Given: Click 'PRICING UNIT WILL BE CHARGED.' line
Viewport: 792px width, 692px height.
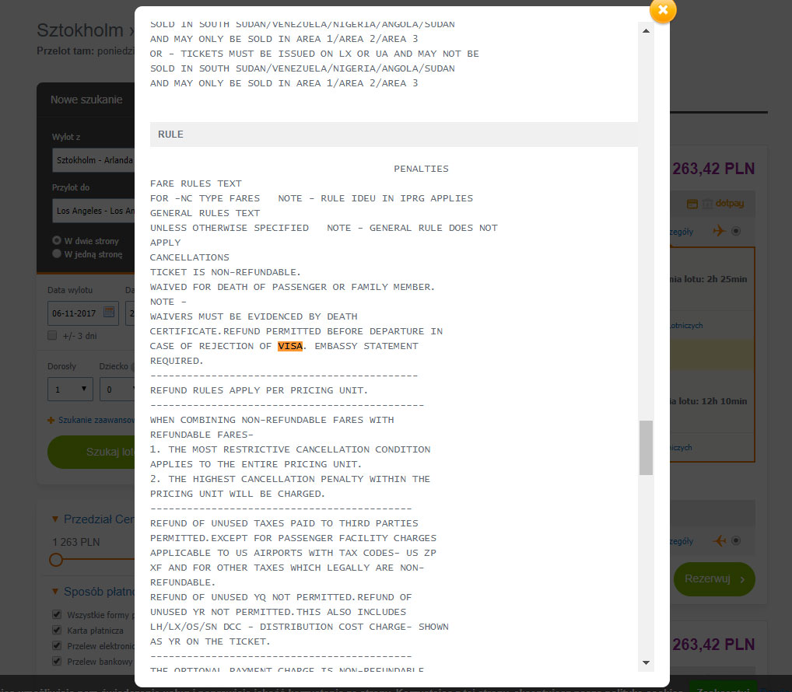Looking at the screenshot, I should click(237, 494).
